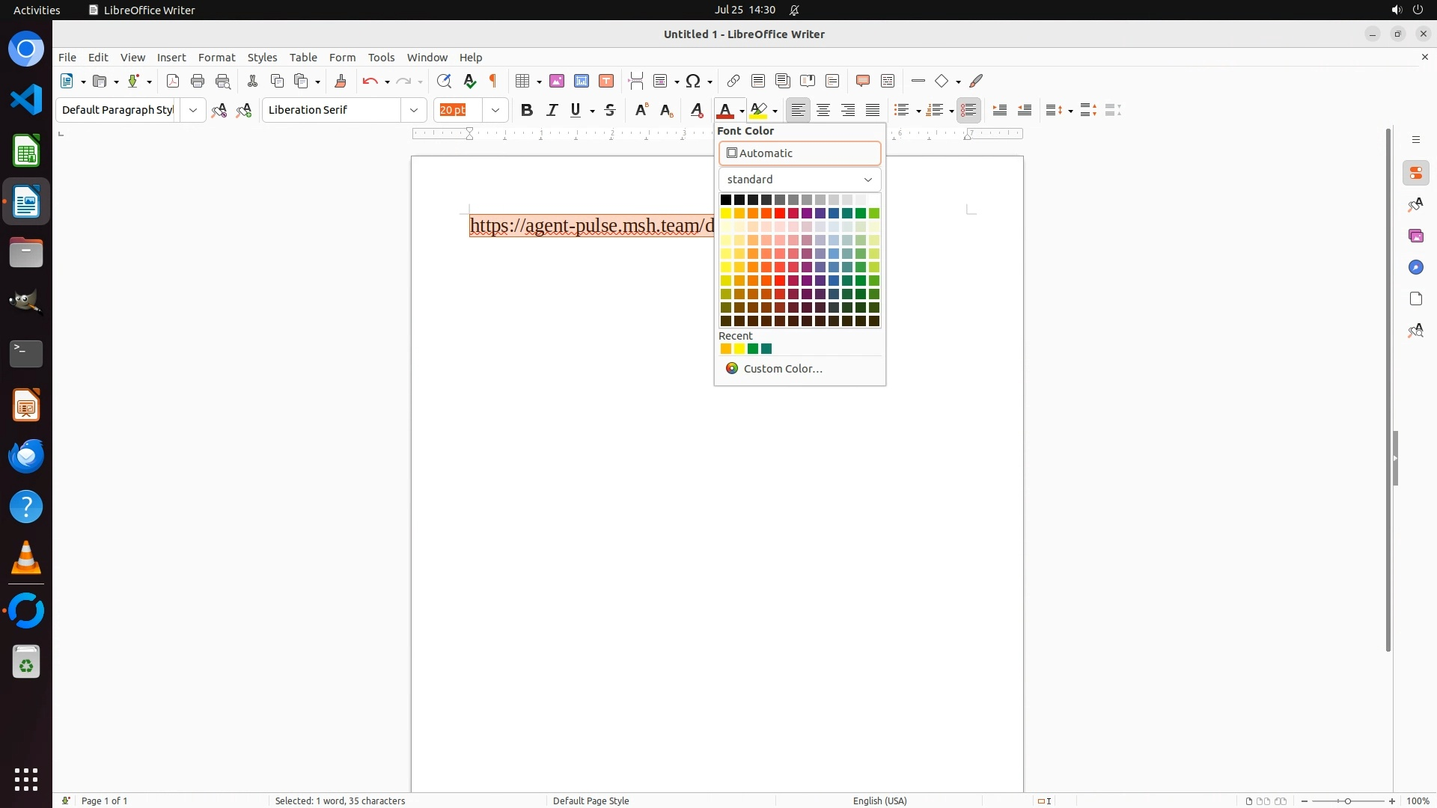
Task: Click the Print toolbar icon
Action: [198, 81]
